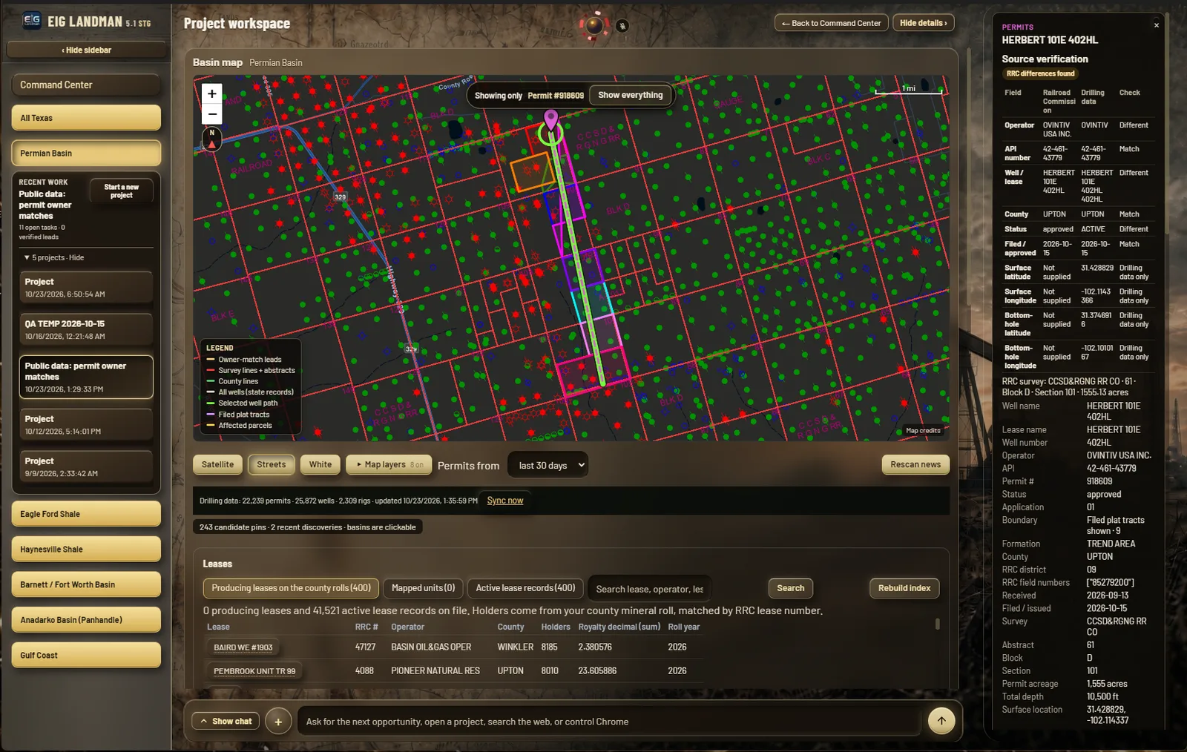Hide details panel
The width and height of the screenshot is (1187, 752).
pyautogui.click(x=923, y=23)
